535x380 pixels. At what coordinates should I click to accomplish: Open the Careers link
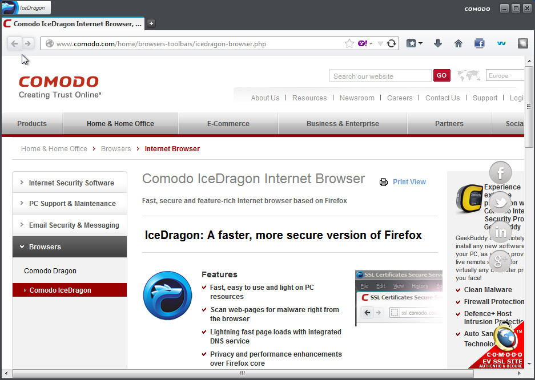coord(400,98)
